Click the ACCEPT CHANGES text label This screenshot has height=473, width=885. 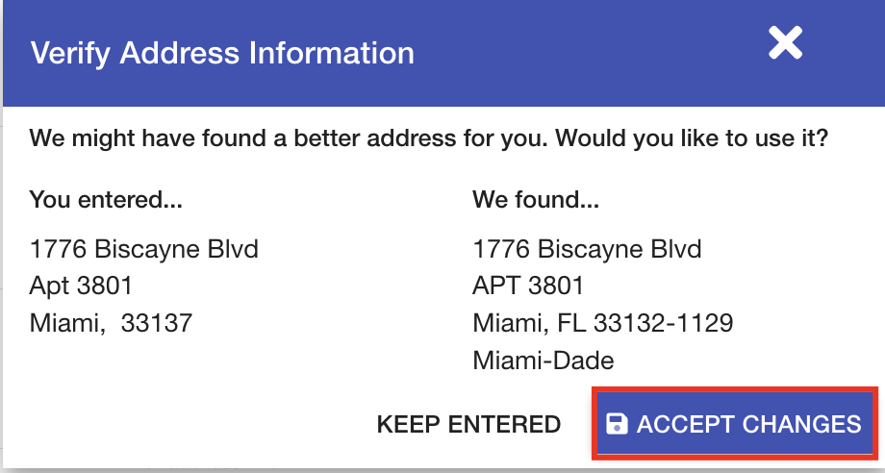pyautogui.click(x=749, y=424)
